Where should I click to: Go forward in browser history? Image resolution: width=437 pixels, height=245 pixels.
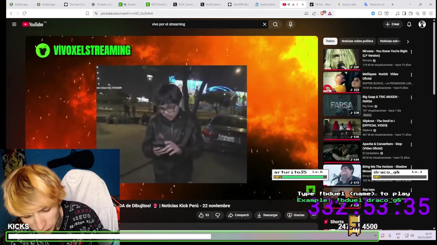(x=17, y=13)
